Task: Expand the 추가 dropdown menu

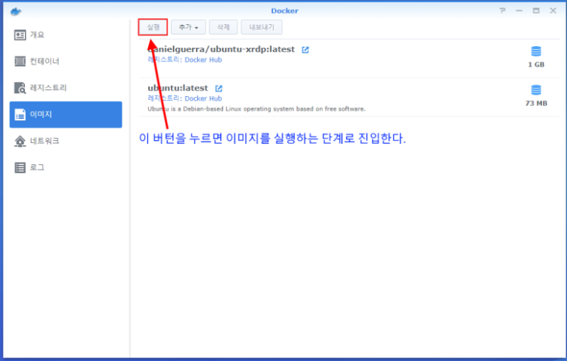Action: [188, 27]
